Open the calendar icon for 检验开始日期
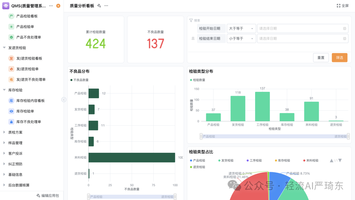Viewport: 355px width, 200px height. 344,29
